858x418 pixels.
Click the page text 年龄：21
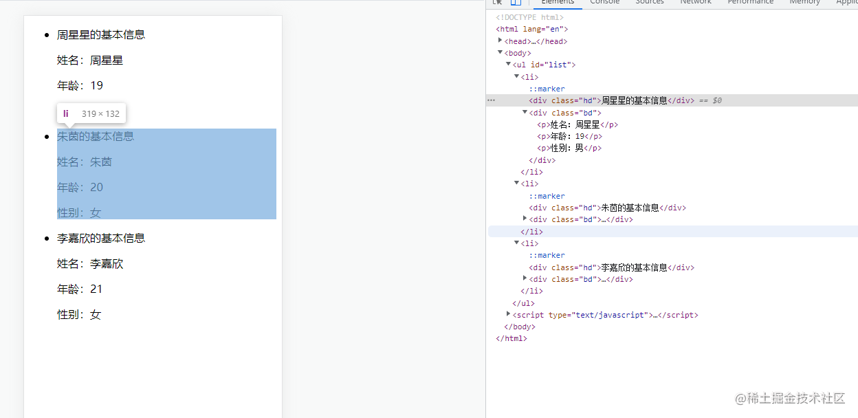coord(80,289)
